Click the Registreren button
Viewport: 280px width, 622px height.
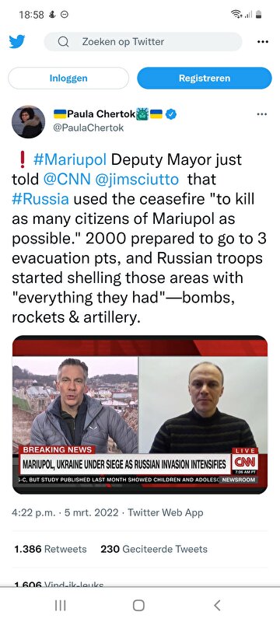(205, 79)
